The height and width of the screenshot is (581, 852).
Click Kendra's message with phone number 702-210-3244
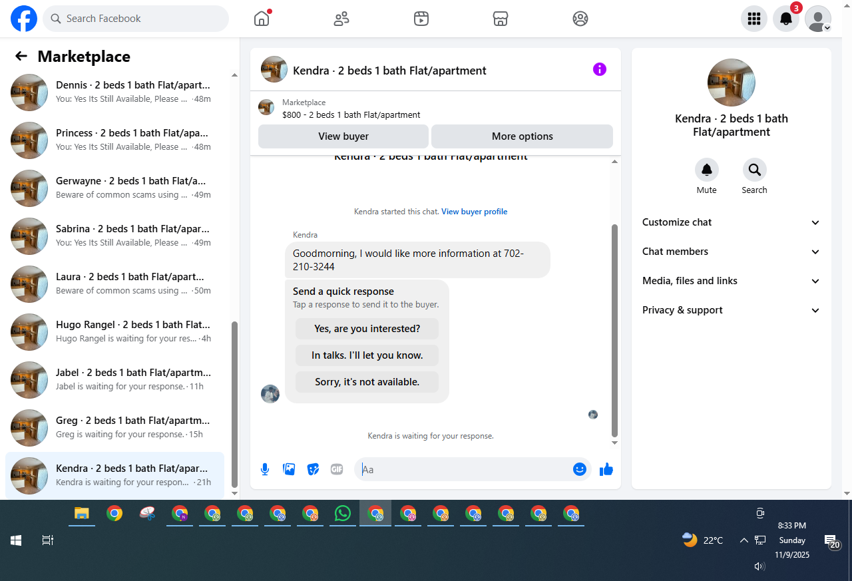[x=417, y=260]
